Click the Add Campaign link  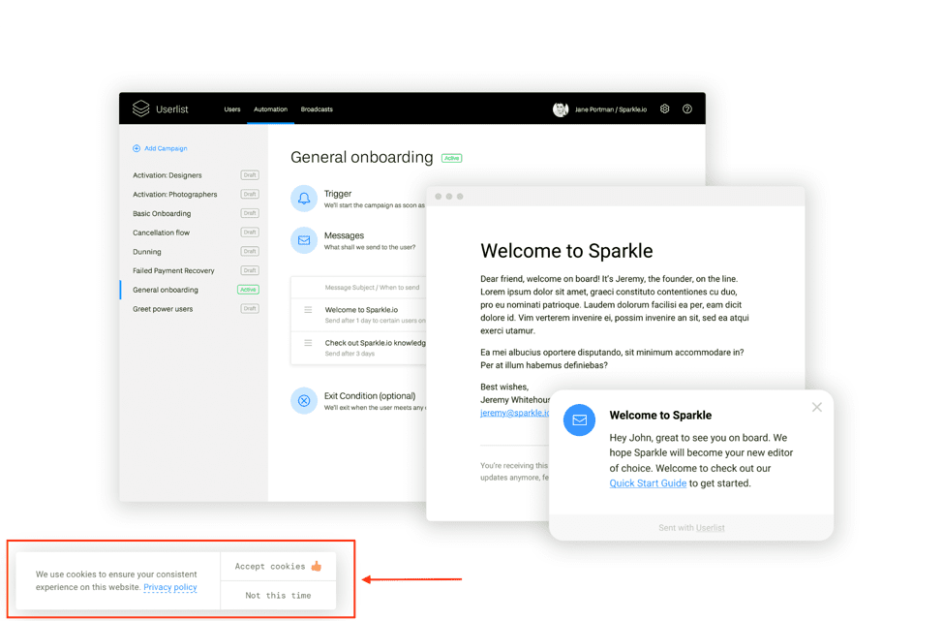(166, 148)
